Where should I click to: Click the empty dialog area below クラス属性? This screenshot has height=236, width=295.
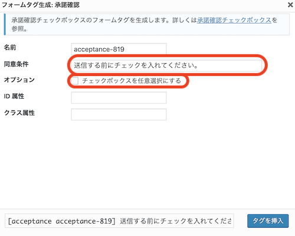147,163
